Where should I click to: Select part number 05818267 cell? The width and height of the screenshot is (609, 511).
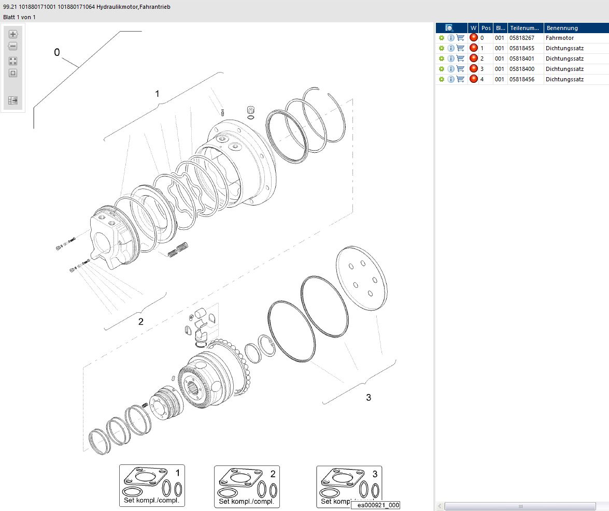coord(526,38)
